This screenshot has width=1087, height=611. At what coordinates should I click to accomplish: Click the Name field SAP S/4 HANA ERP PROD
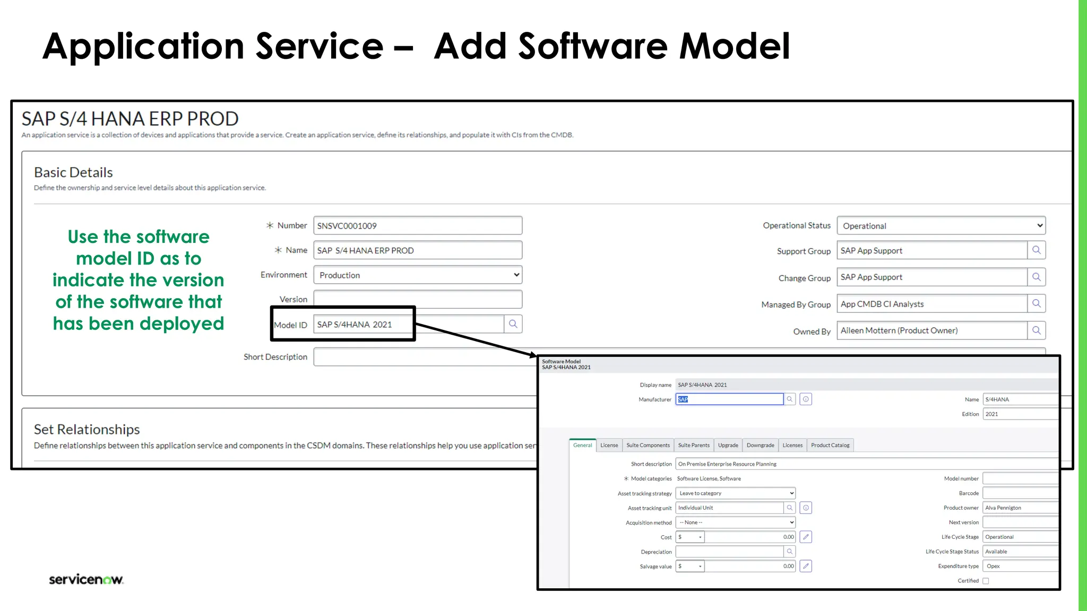(x=418, y=250)
